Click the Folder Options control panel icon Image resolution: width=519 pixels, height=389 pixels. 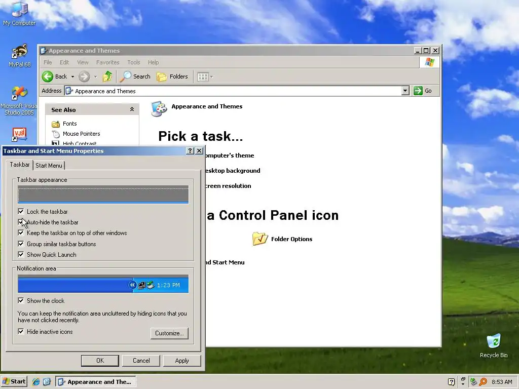click(x=260, y=239)
